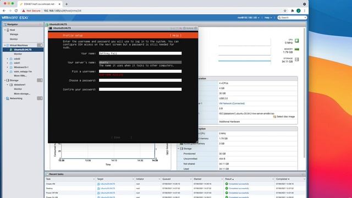Bookmark this page with star icon
The width and height of the screenshot is (352, 198).
[x=285, y=10]
